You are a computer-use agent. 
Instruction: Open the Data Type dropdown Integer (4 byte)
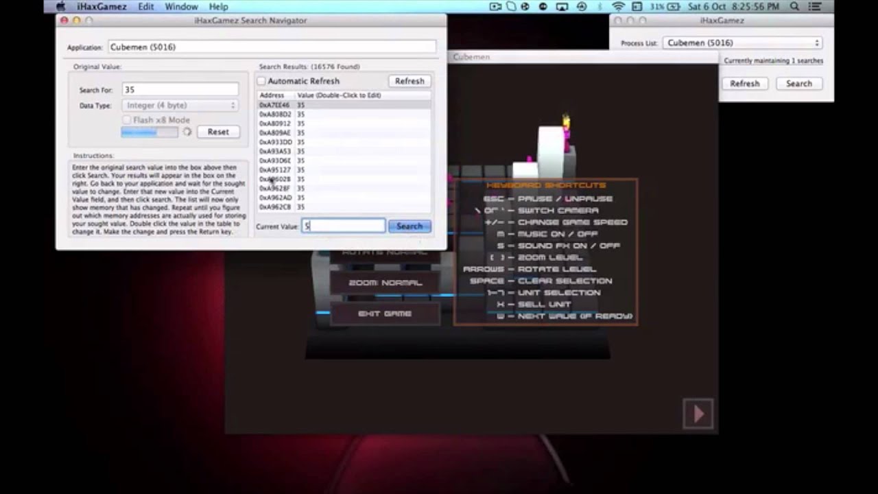[180, 105]
